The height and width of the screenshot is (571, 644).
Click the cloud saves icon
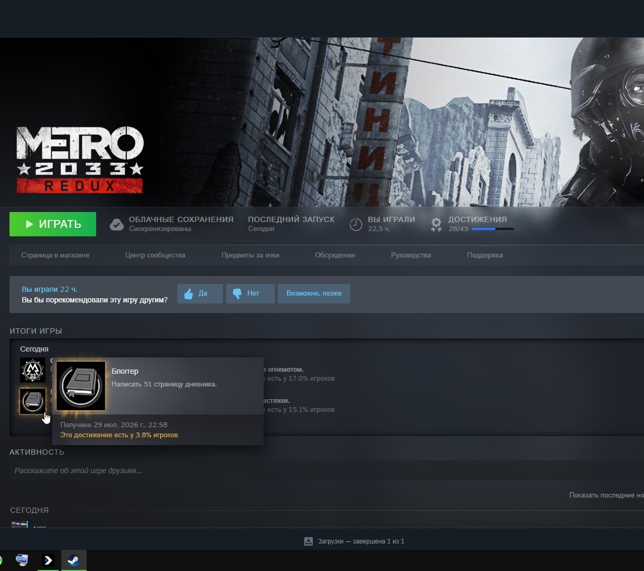click(x=117, y=224)
